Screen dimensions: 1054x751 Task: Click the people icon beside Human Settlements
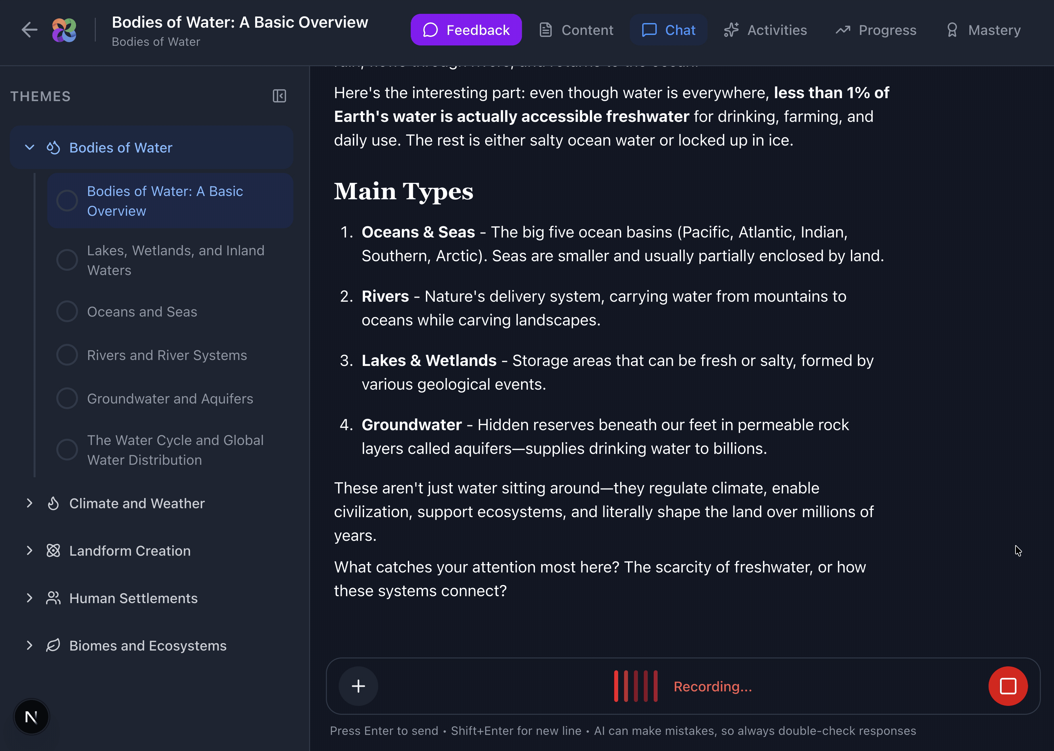coord(53,598)
